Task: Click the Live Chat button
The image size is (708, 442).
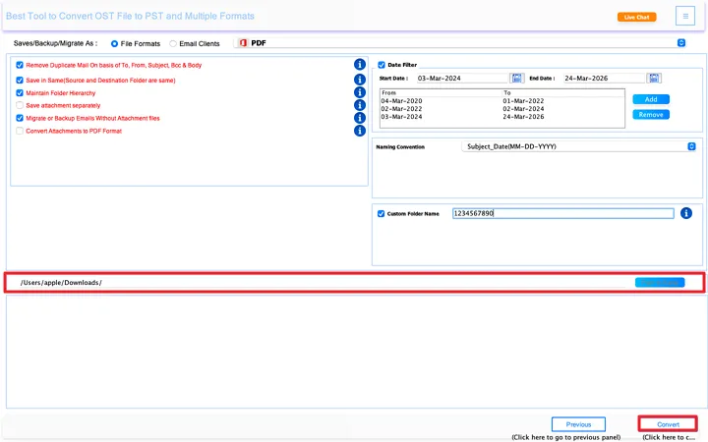Action: pyautogui.click(x=636, y=17)
